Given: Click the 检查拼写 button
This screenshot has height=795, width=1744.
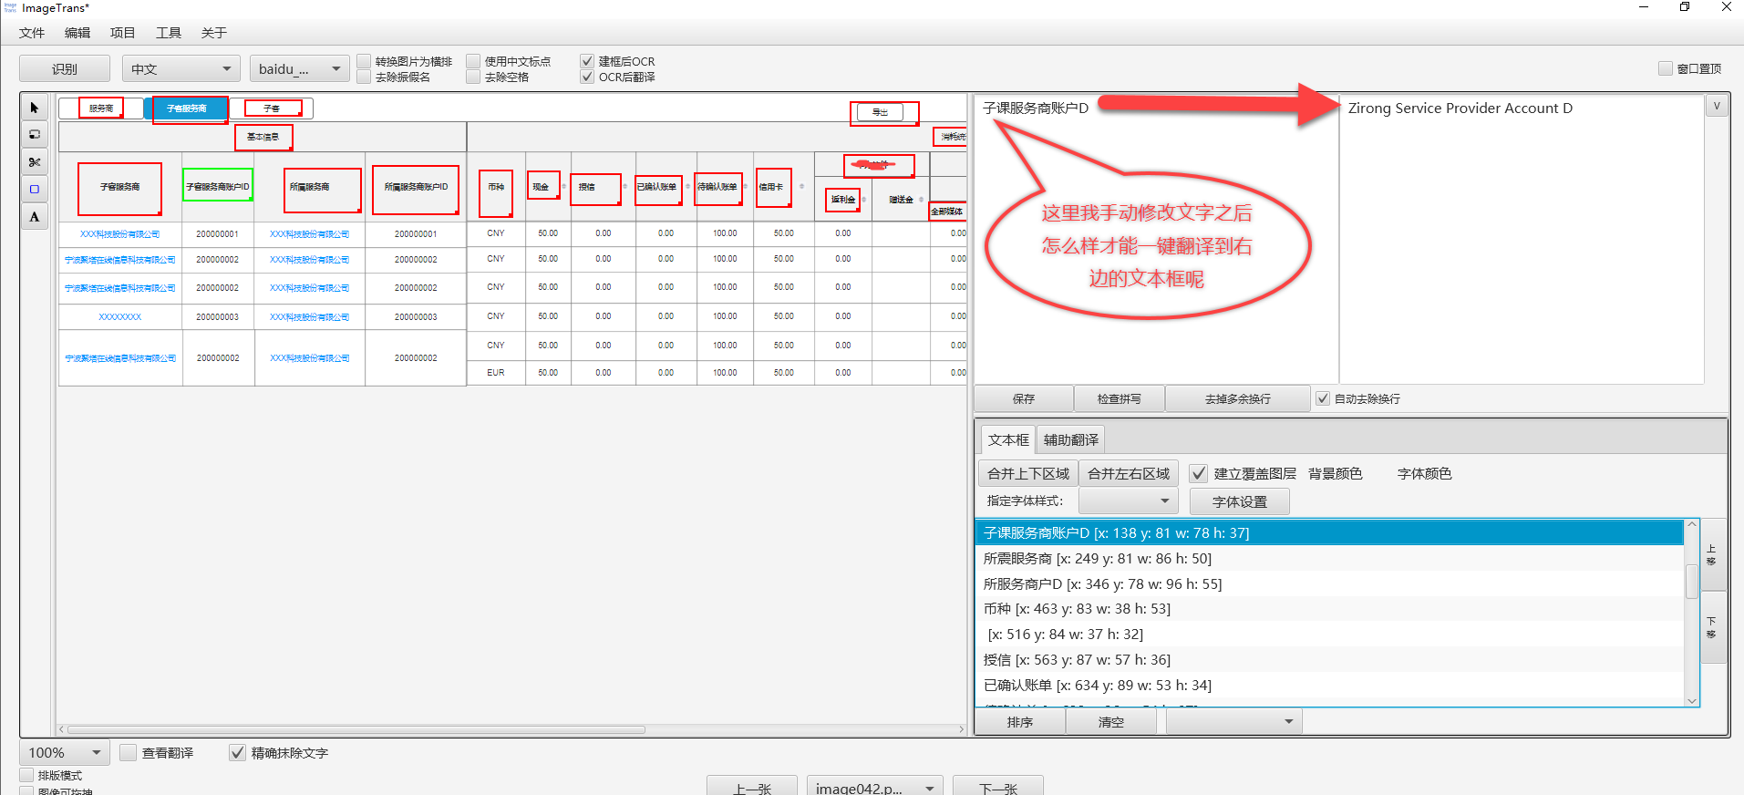Looking at the screenshot, I should (1120, 398).
